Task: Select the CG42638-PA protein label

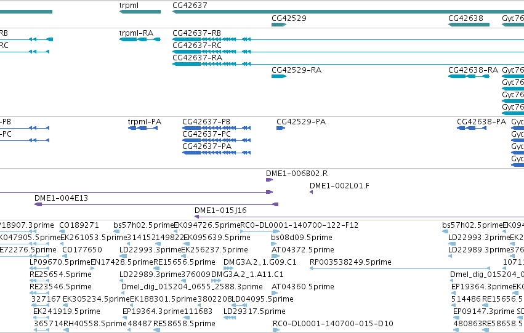Action: [x=482, y=122]
